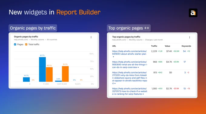Expand the serp-features URL dropdown arrow

[x=143, y=94]
